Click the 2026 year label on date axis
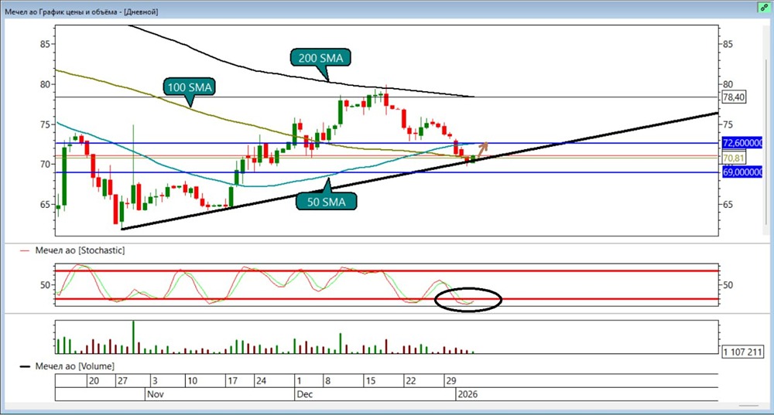Screen dimensions: 774x415 point(467,394)
